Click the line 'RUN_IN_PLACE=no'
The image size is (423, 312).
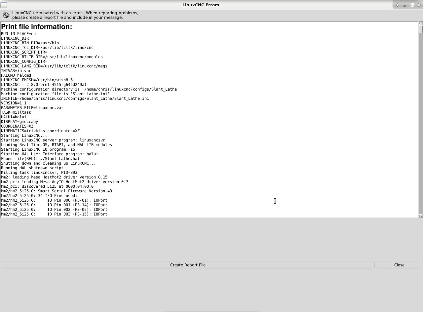18,34
